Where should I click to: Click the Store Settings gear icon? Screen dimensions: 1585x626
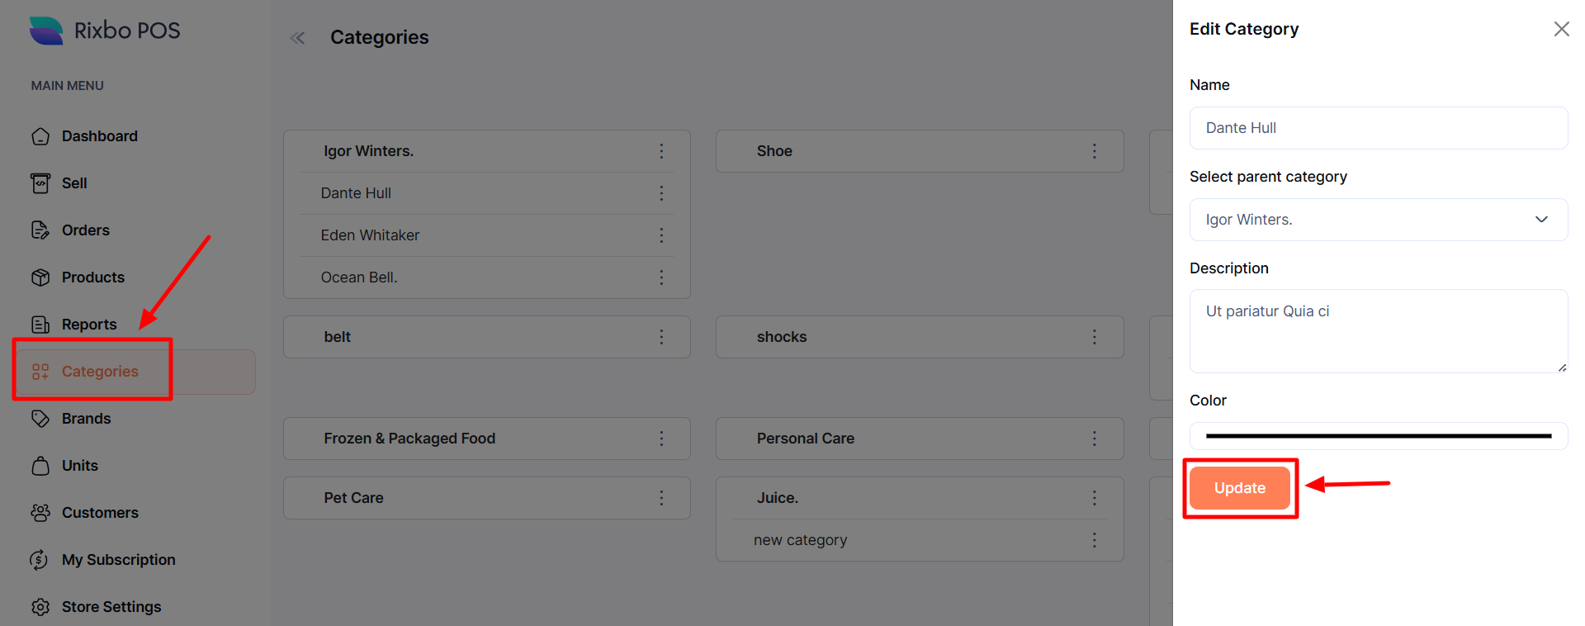click(x=40, y=607)
